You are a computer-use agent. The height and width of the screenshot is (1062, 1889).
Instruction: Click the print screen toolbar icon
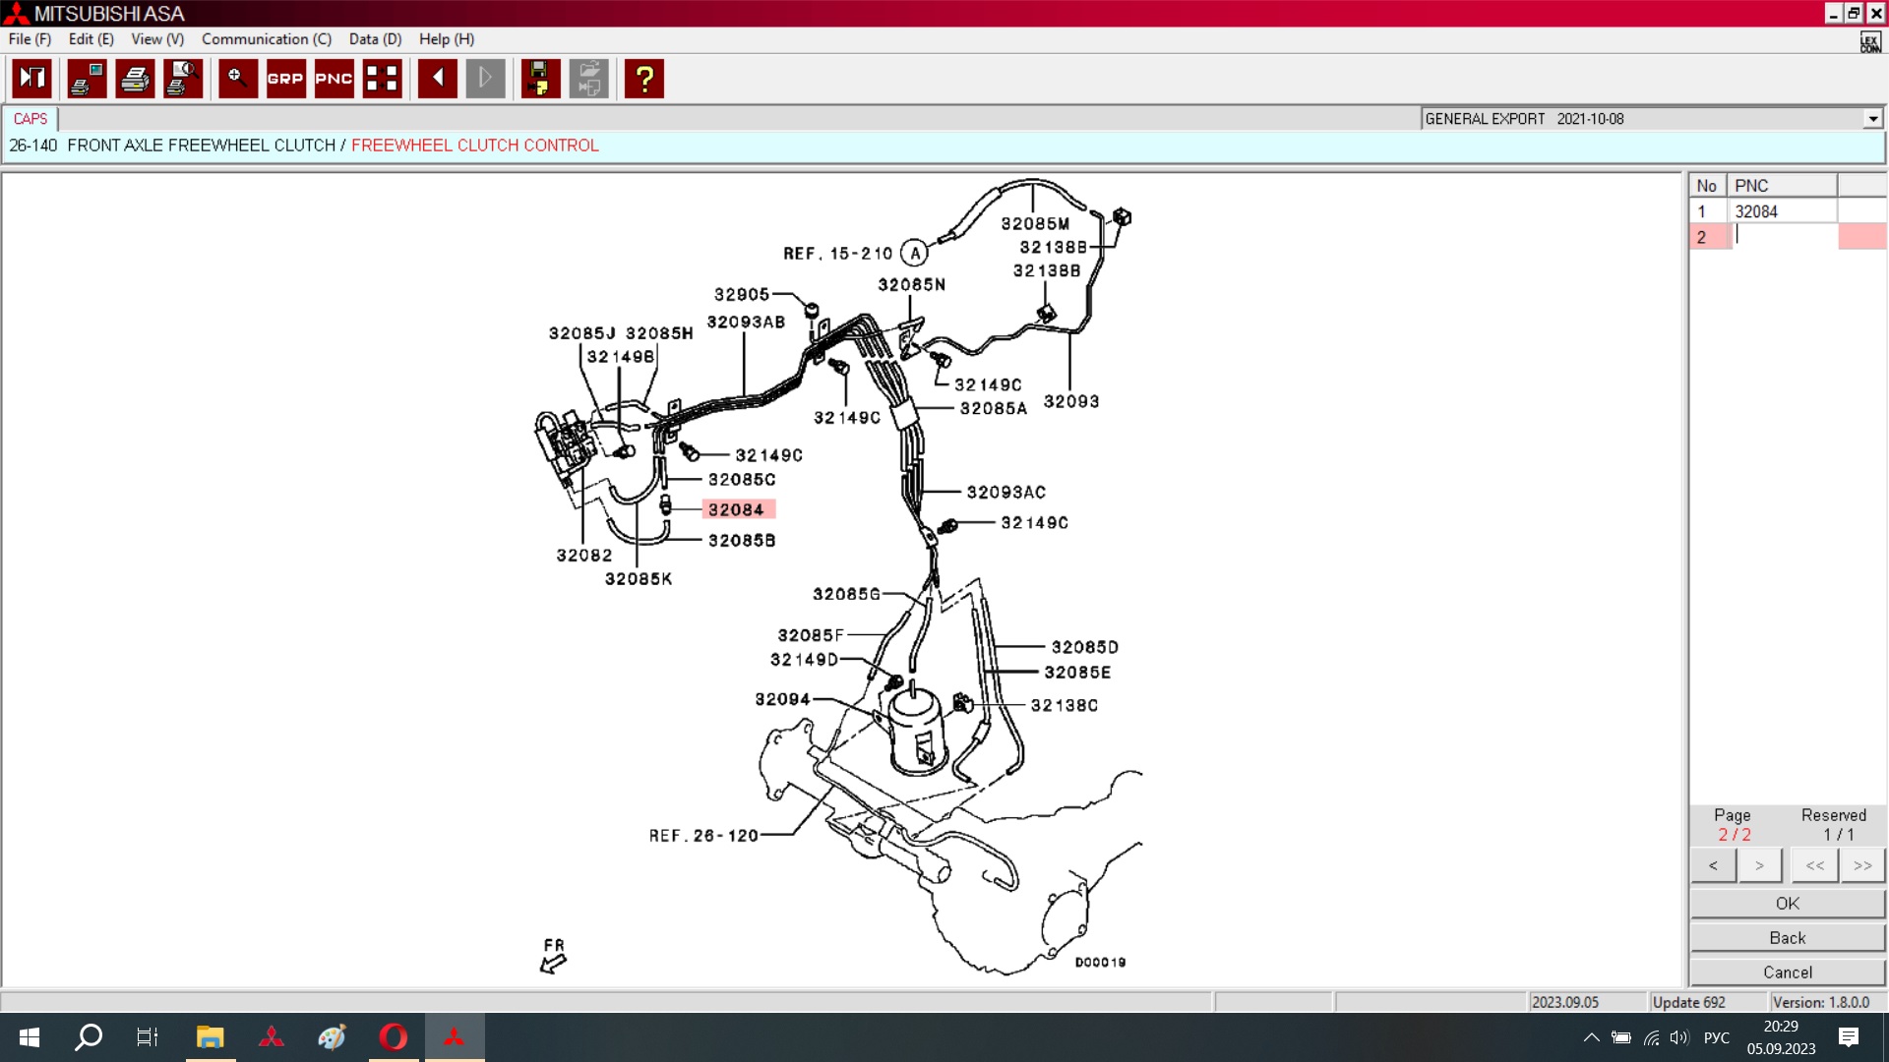pos(87,79)
